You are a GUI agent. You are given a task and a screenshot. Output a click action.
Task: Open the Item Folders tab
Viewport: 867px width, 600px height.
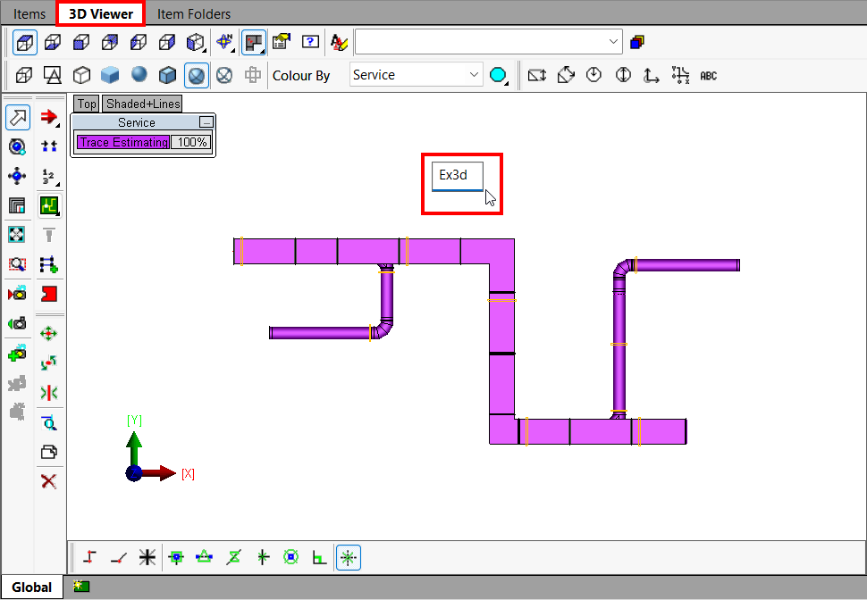[x=194, y=13]
